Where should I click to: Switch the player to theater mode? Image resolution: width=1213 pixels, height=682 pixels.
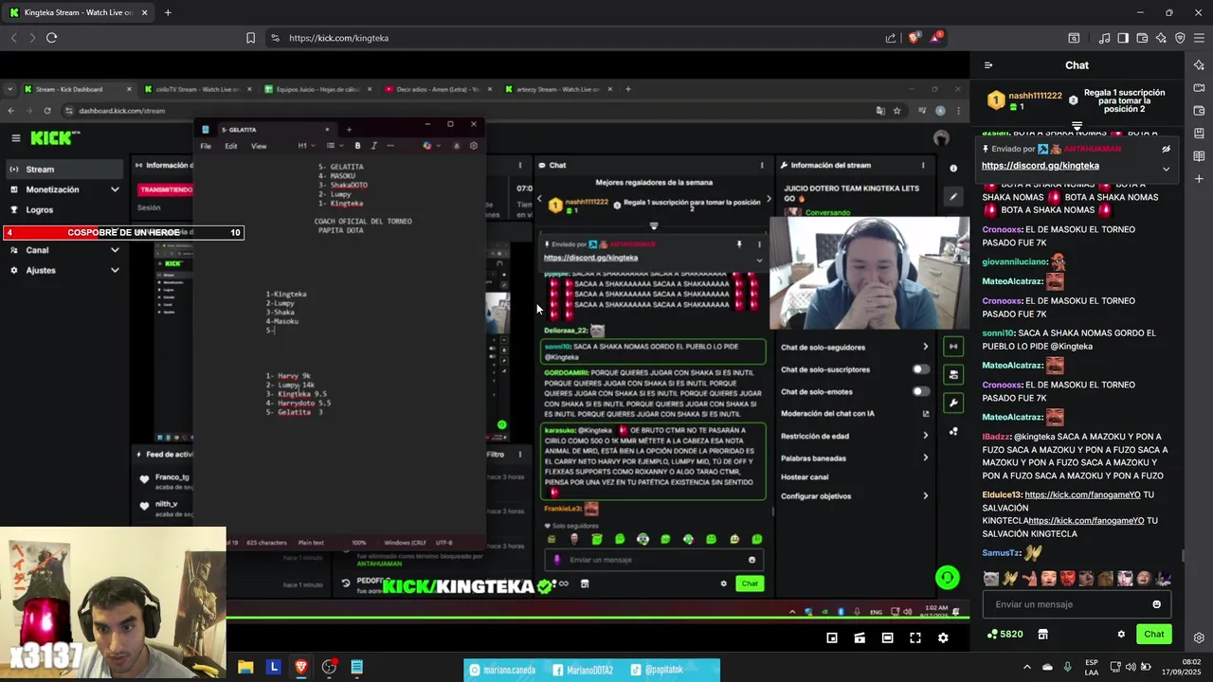click(x=887, y=638)
